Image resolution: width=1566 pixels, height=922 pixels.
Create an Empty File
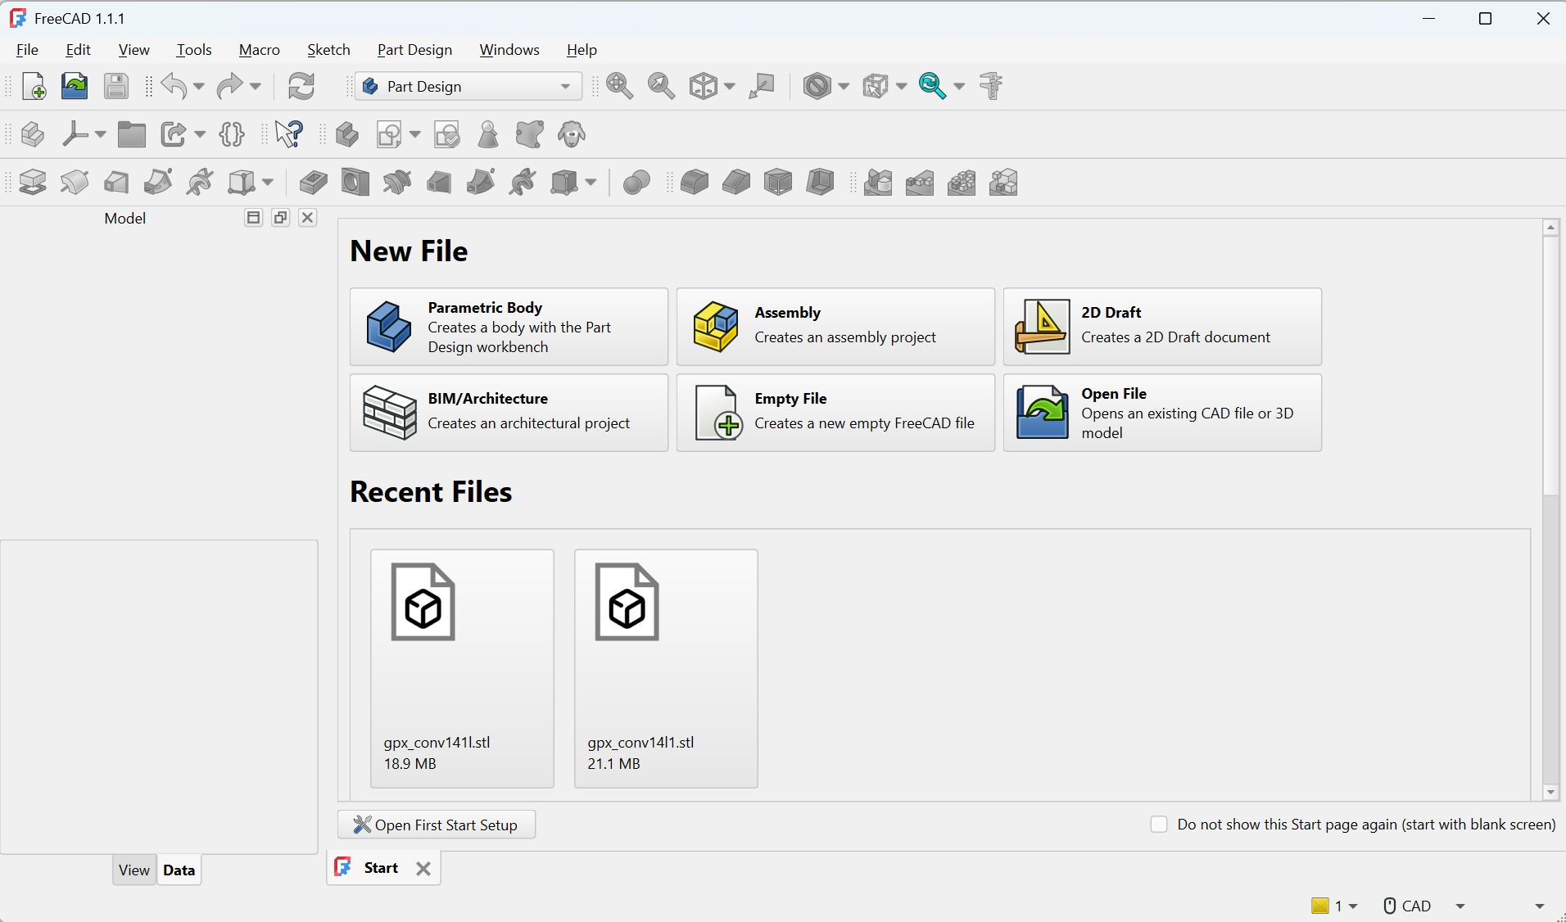coord(835,413)
